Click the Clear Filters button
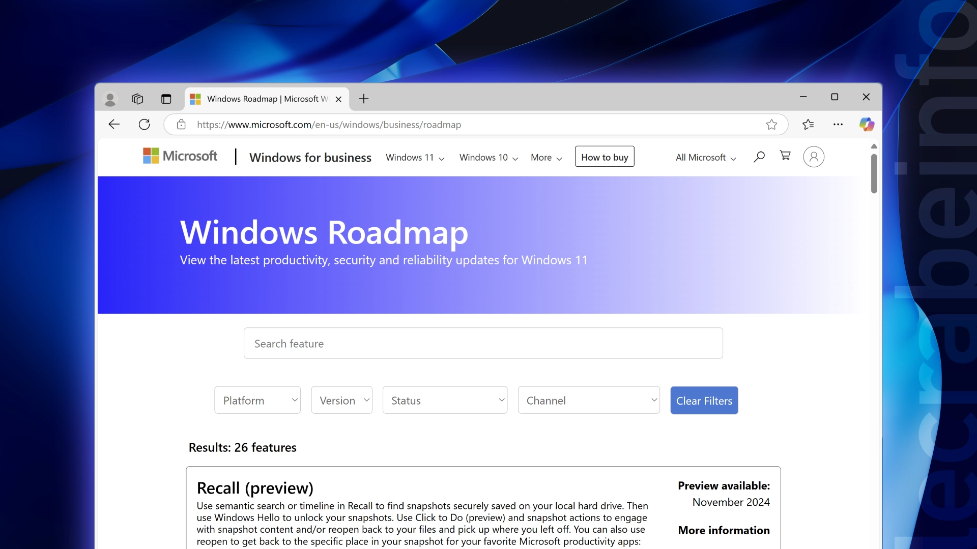The height and width of the screenshot is (549, 977). [704, 401]
